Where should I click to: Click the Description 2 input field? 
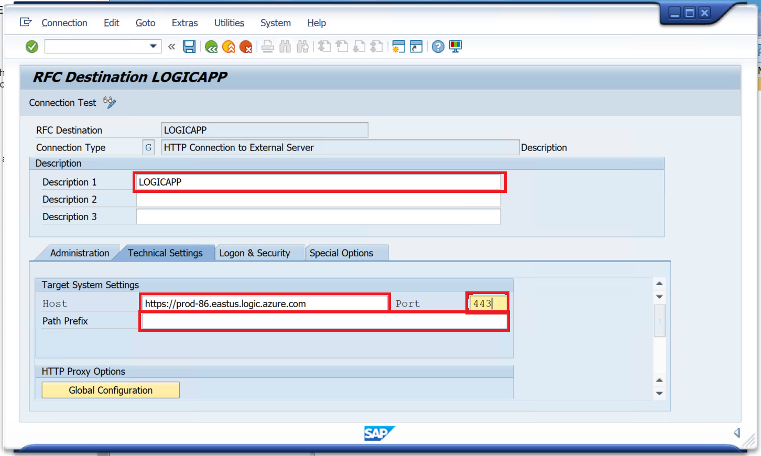coord(319,199)
